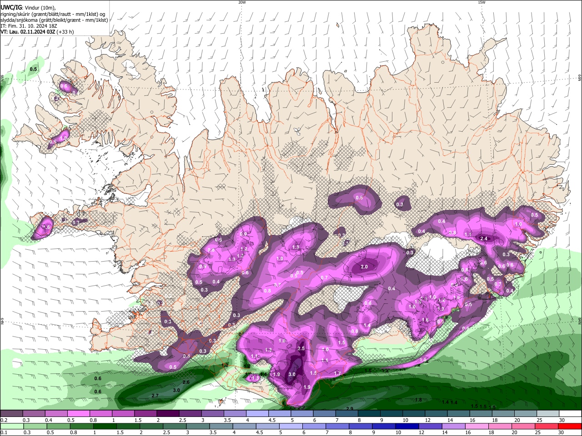Viewport: 582px width, 436px height.
Task: Click the '0.2' label in the top legend row
Action: click(x=4, y=420)
